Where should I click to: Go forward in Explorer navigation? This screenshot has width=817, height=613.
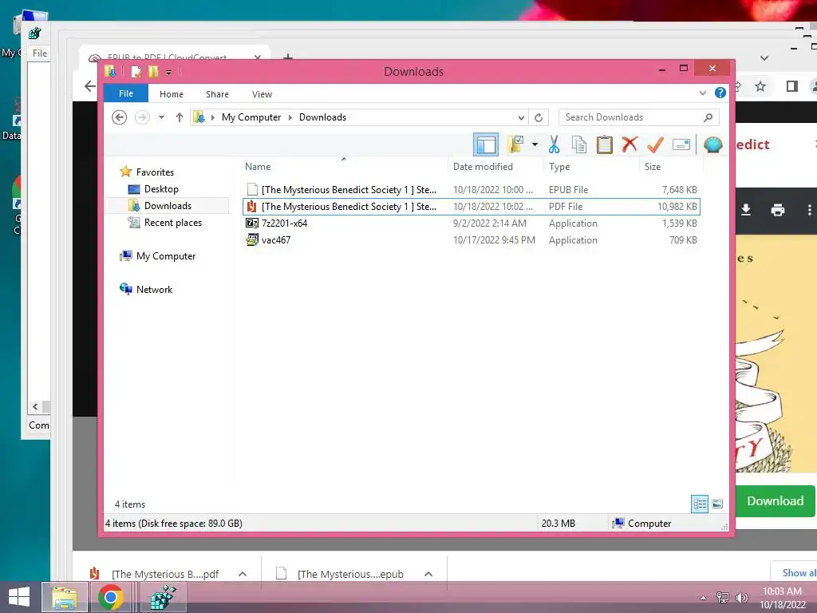click(x=142, y=117)
